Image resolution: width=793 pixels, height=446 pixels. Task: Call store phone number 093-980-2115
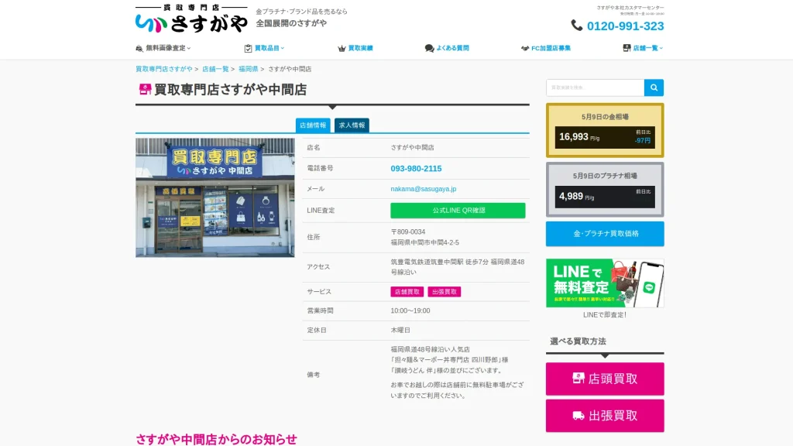tap(416, 168)
